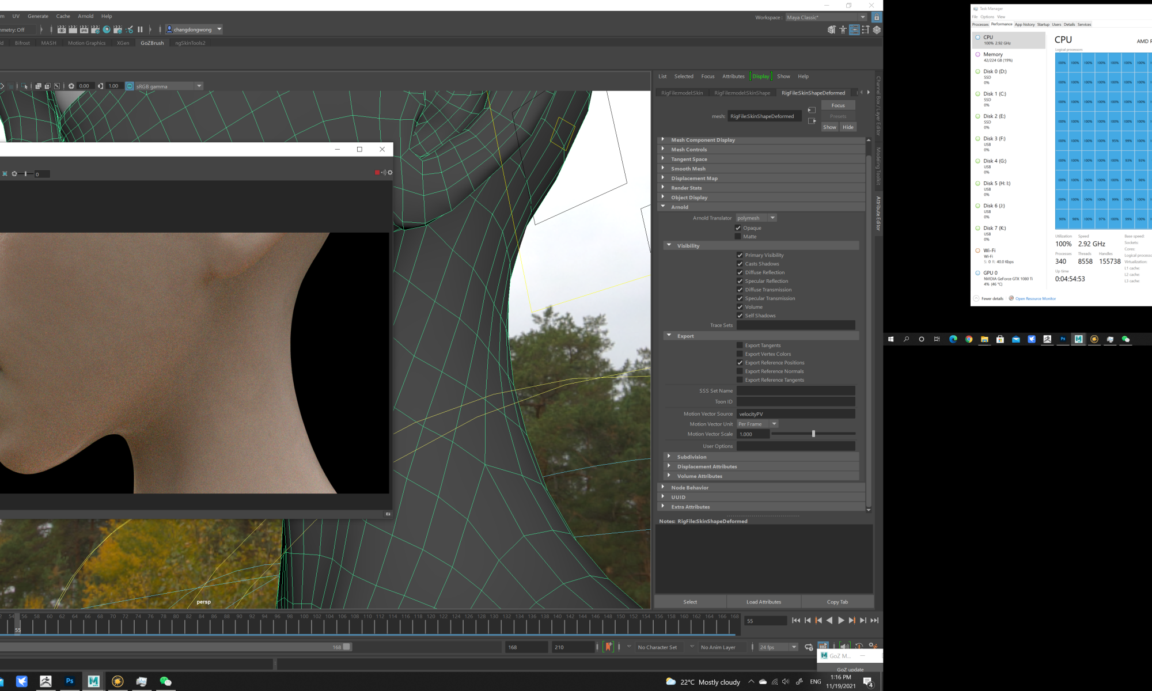This screenshot has height=691, width=1152.
Task: Enable Export Vertex Colors
Action: (x=740, y=354)
